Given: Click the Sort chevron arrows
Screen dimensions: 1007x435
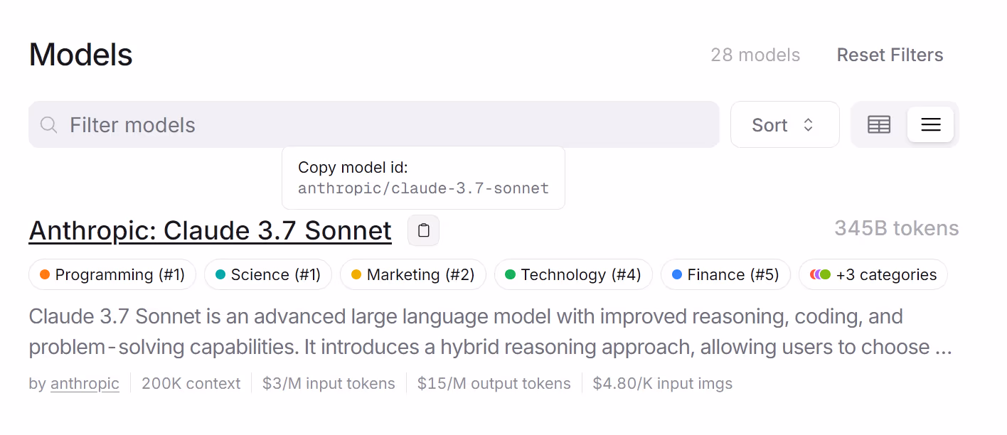Looking at the screenshot, I should [x=808, y=125].
